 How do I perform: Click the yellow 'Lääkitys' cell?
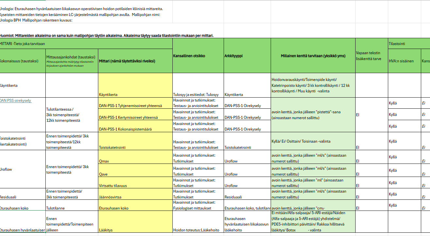point(135,222)
